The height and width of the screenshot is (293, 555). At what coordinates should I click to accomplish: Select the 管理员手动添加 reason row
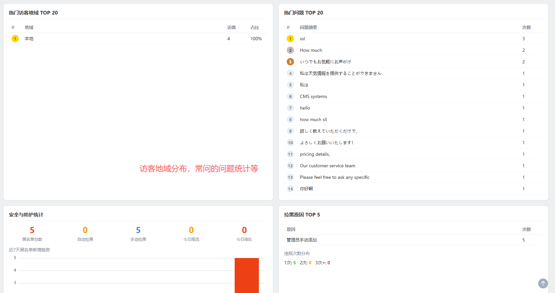[413, 240]
